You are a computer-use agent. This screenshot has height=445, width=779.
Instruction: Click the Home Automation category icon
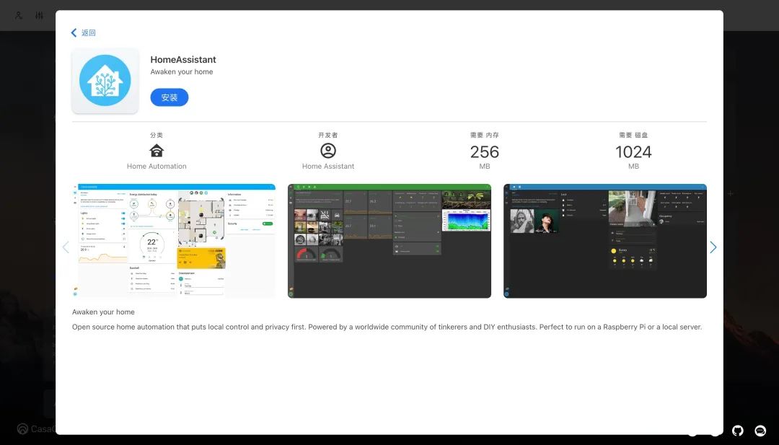157,151
